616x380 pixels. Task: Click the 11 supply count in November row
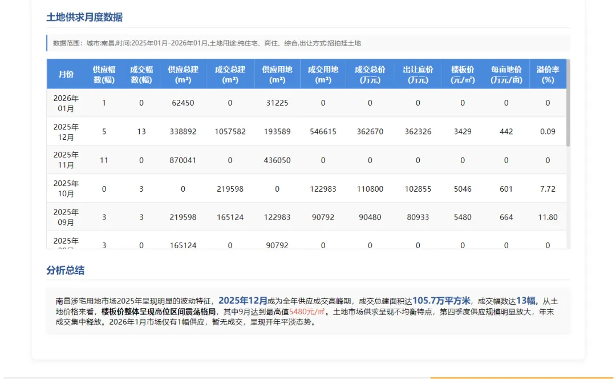[104, 160]
